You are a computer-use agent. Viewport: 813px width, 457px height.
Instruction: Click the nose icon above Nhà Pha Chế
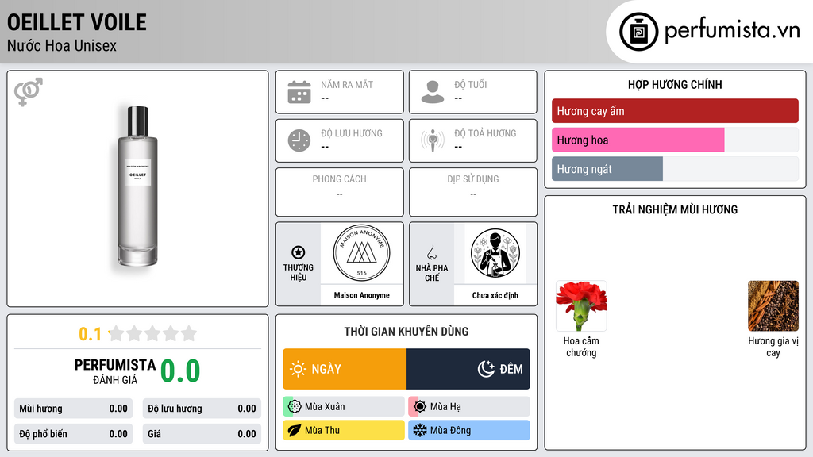pyautogui.click(x=431, y=252)
